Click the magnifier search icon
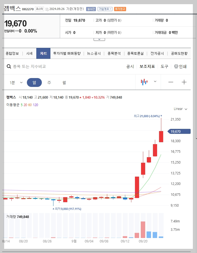Screen dimensions: 197x253 [x=9, y=66]
